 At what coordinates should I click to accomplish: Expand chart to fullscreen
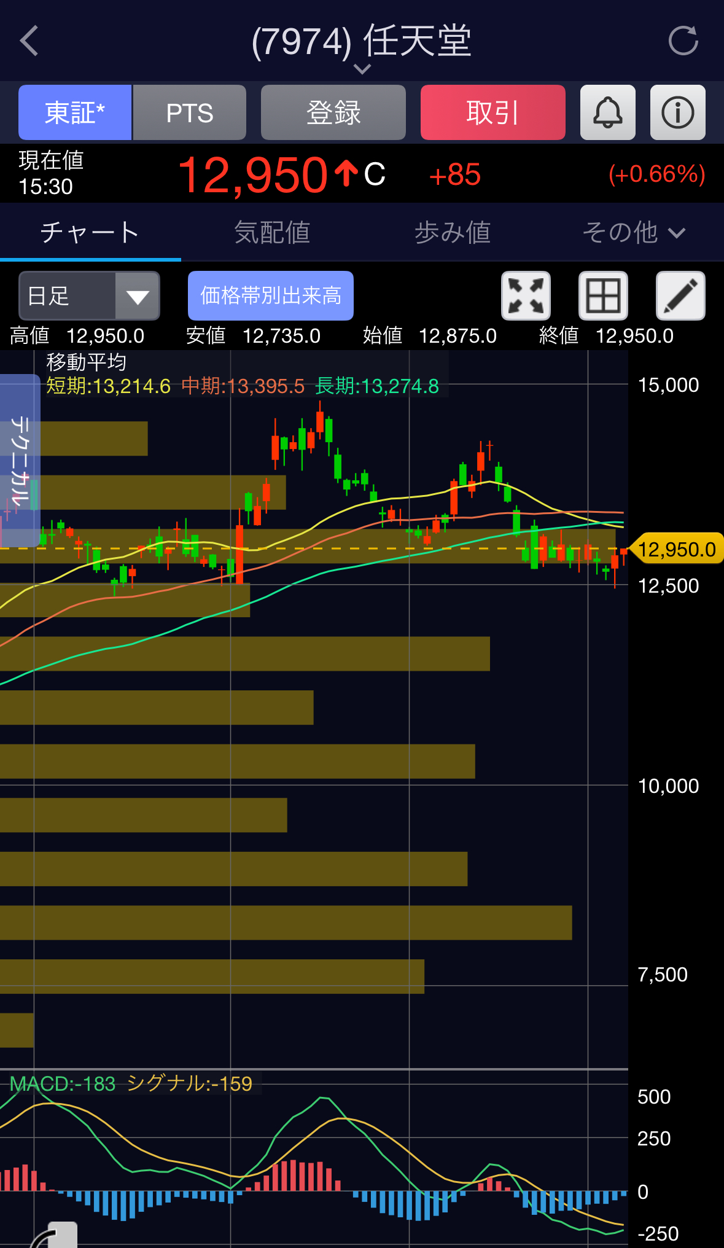[526, 296]
